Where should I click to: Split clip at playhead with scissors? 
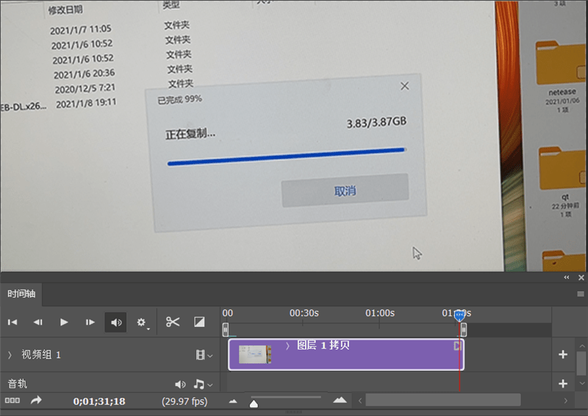[x=173, y=322]
